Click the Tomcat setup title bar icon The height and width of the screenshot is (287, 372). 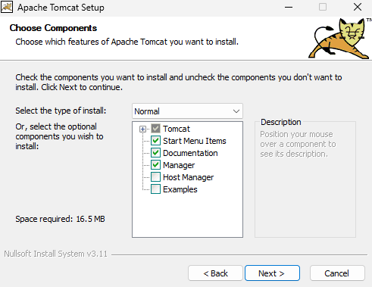coord(7,7)
